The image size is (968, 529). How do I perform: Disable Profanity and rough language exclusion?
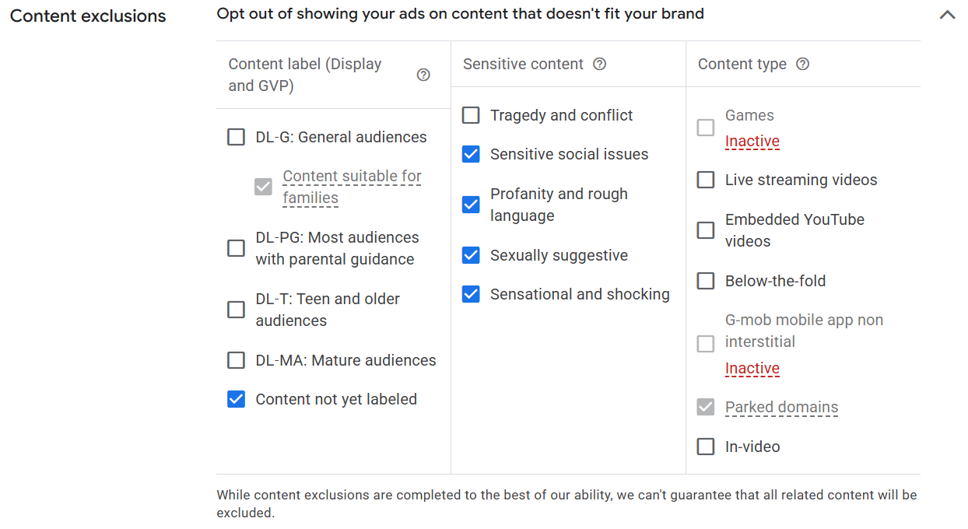coord(471,205)
